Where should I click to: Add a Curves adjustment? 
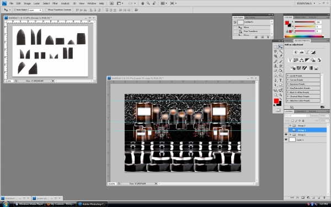click(x=307, y=52)
